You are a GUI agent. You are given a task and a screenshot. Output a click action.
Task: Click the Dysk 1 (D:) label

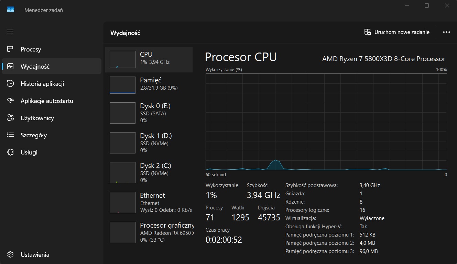pyautogui.click(x=156, y=136)
